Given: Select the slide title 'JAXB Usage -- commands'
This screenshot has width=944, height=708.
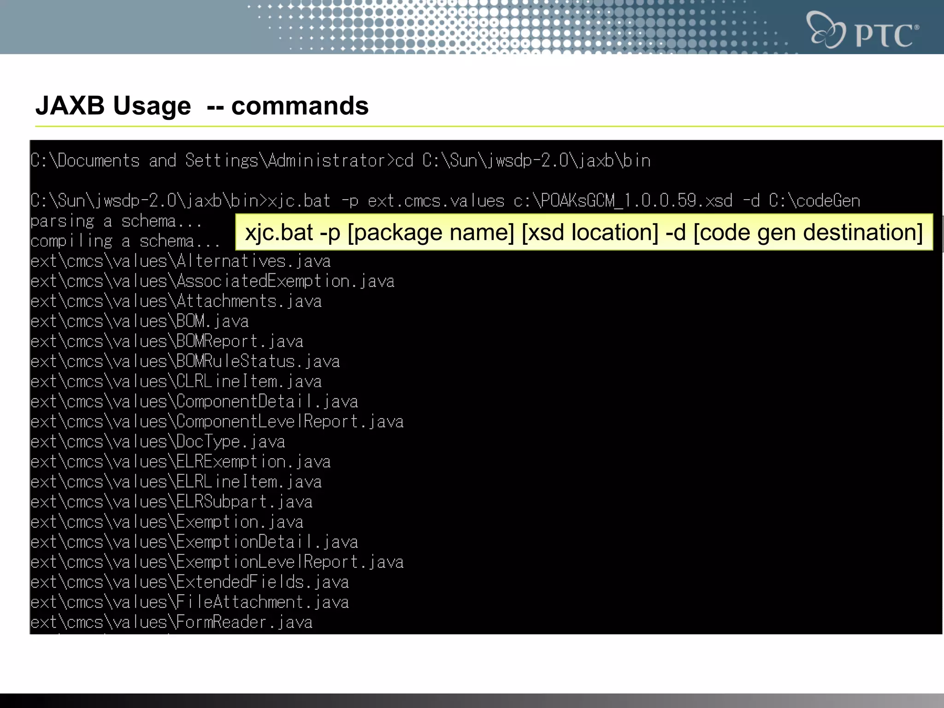Looking at the screenshot, I should [x=202, y=106].
